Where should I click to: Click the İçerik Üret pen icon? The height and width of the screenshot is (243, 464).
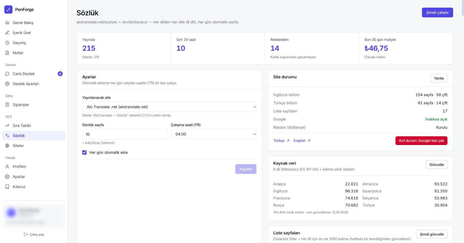click(x=7, y=33)
